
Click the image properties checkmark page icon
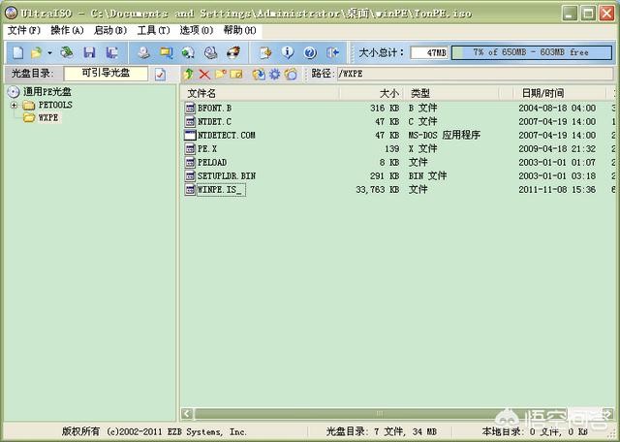(160, 74)
